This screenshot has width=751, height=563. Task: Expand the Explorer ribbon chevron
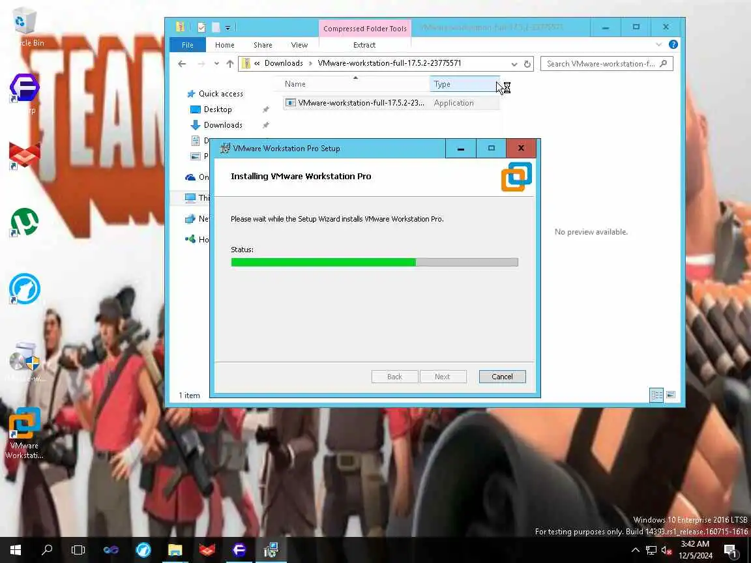tap(658, 44)
